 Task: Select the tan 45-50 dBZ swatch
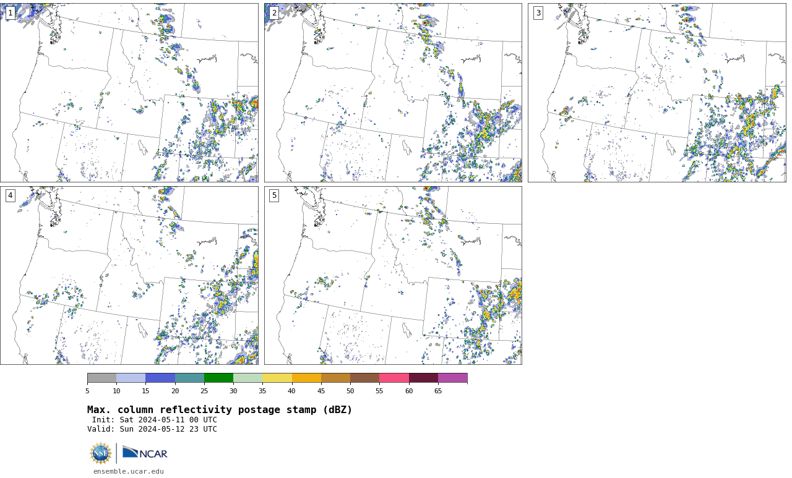(x=335, y=378)
